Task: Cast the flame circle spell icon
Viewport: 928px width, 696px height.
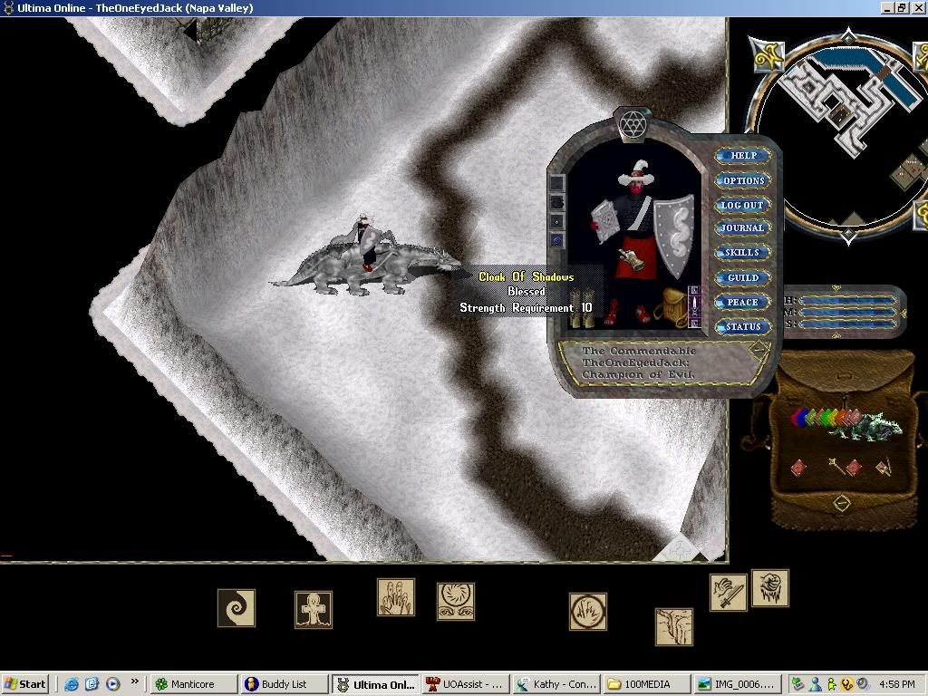Action: [x=587, y=612]
